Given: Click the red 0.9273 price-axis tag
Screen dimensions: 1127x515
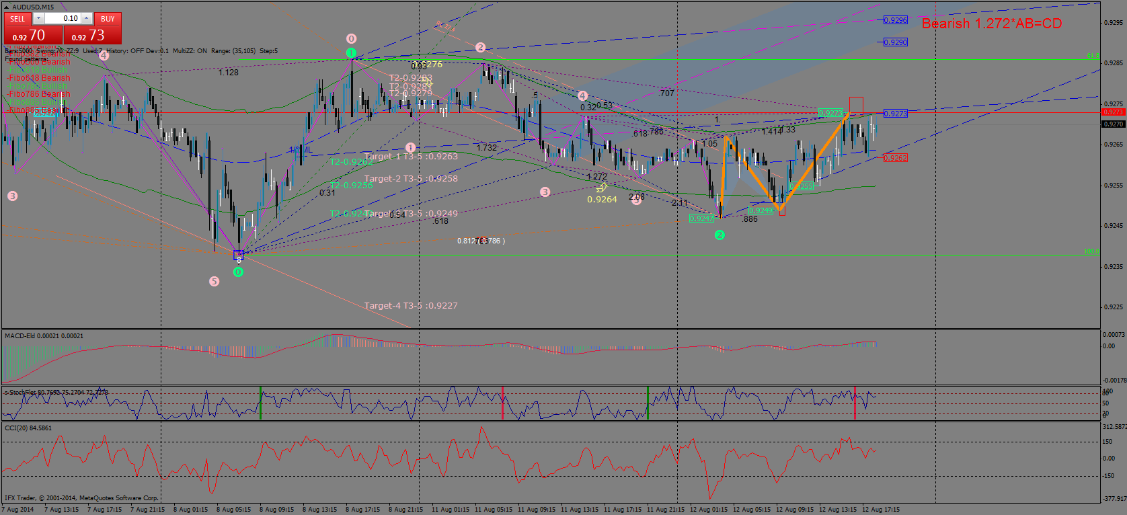Looking at the screenshot, I should click(x=1113, y=112).
